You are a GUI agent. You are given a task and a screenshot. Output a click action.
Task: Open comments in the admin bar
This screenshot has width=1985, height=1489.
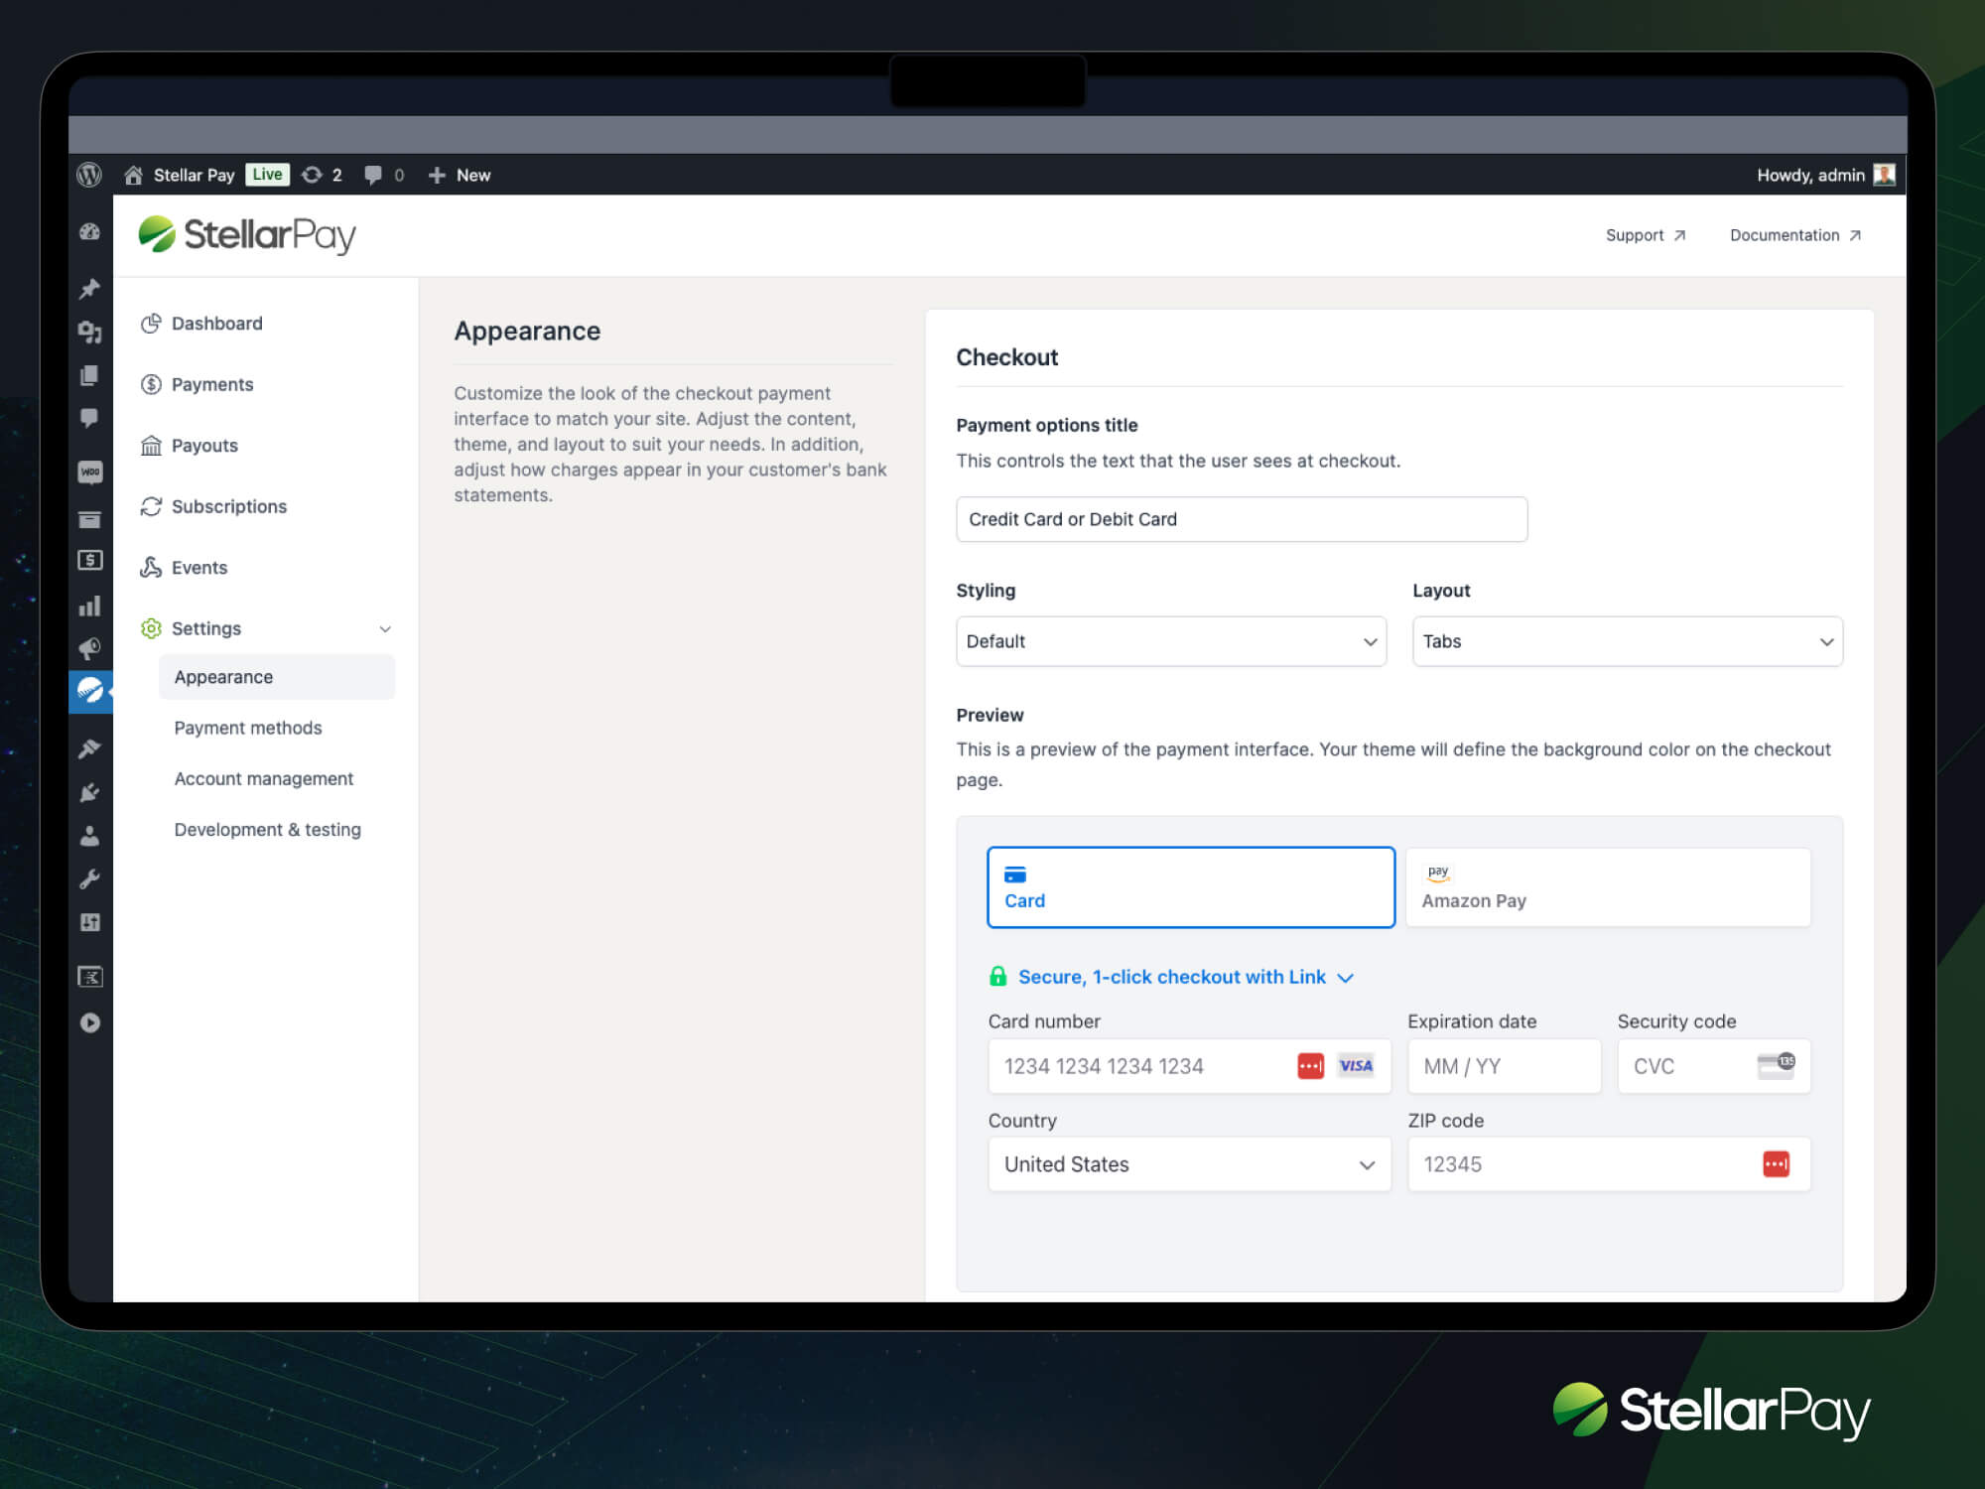point(373,175)
